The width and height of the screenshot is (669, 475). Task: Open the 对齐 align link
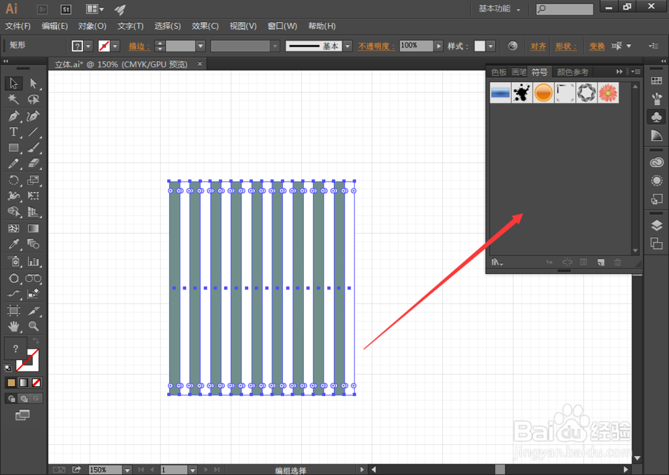[538, 46]
